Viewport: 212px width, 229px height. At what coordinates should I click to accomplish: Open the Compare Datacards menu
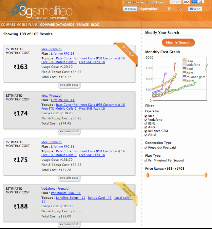click(57, 25)
